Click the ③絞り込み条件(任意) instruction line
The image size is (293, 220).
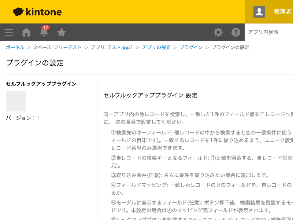190,175
